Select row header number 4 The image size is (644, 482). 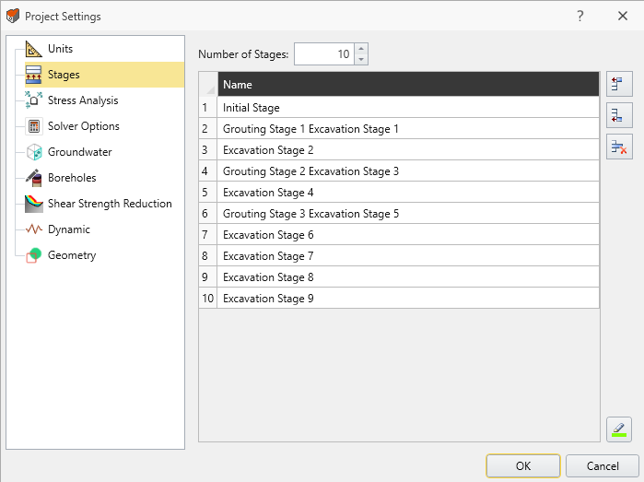[x=207, y=171]
